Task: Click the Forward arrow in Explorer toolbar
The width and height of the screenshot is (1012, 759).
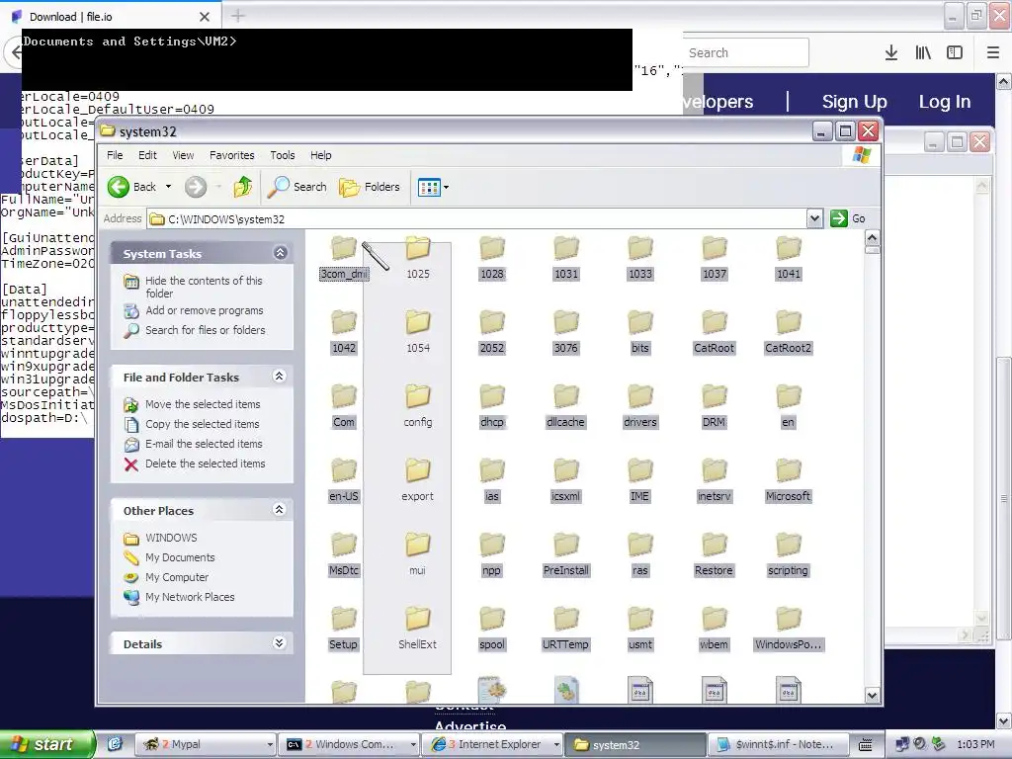Action: 196,187
